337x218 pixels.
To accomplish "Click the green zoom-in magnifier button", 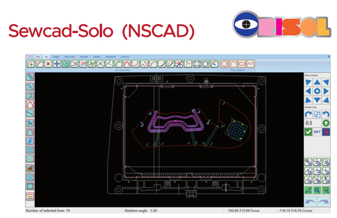I will pos(317,190).
